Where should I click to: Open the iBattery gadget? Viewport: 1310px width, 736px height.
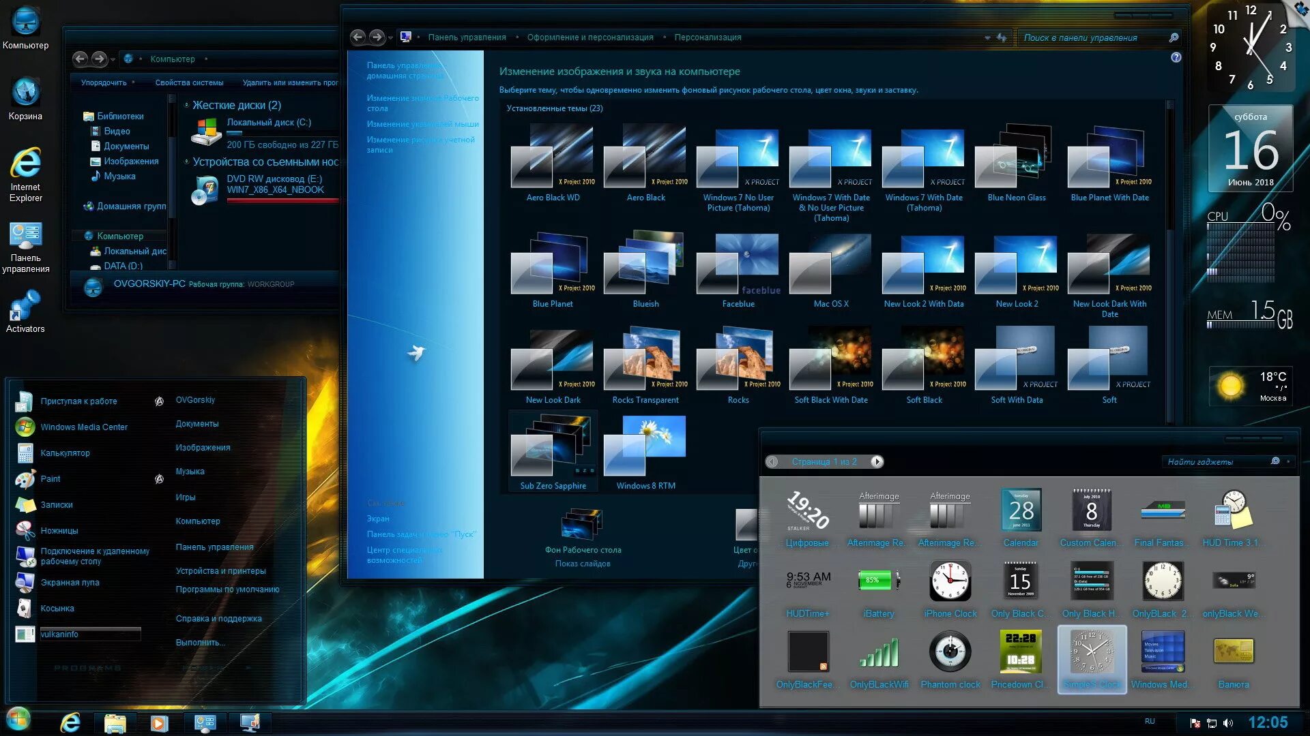(877, 581)
